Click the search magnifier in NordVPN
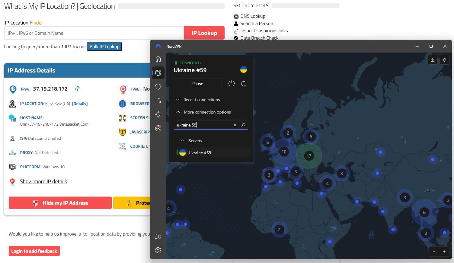 pyautogui.click(x=243, y=125)
